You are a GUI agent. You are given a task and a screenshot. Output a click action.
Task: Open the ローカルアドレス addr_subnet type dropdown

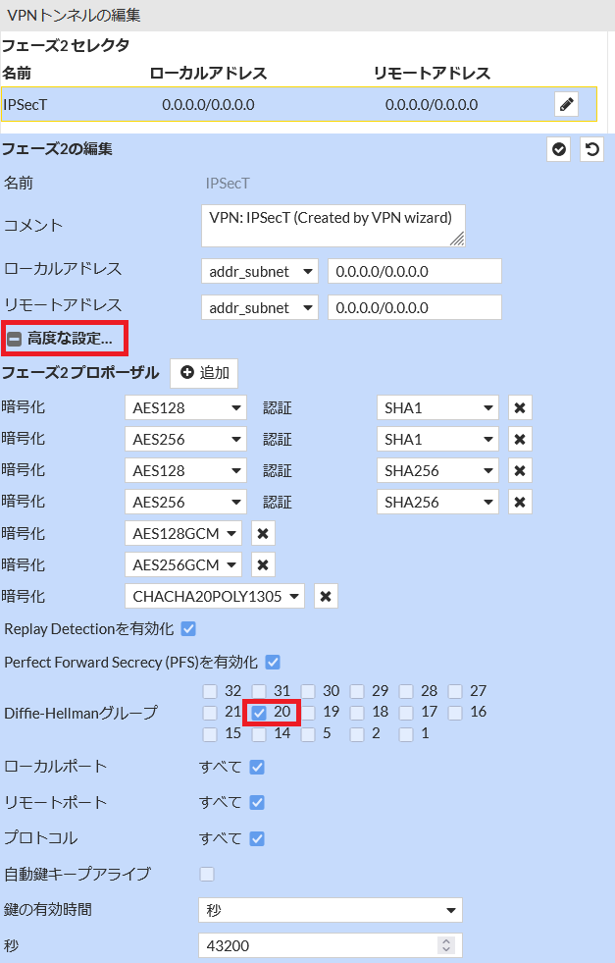pos(260,272)
